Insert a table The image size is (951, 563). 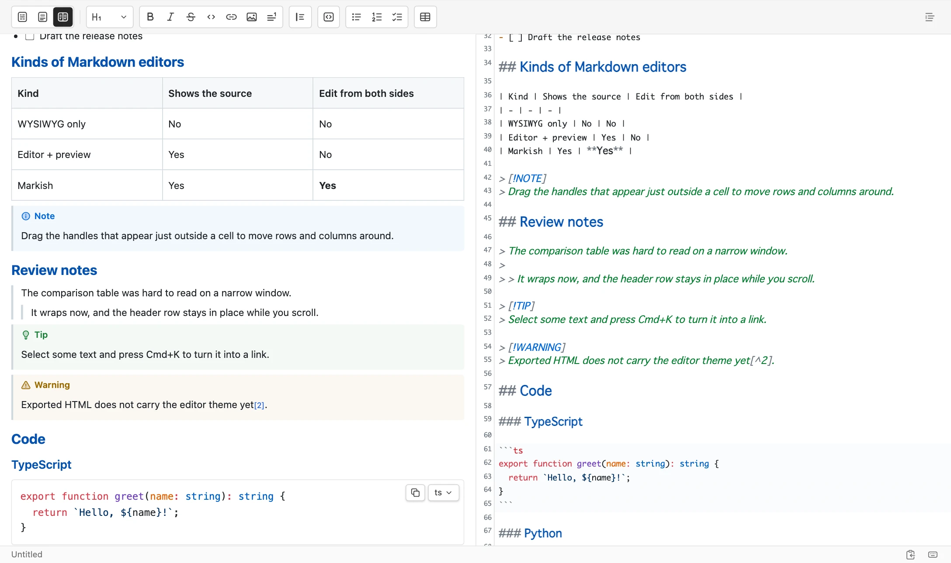425,17
